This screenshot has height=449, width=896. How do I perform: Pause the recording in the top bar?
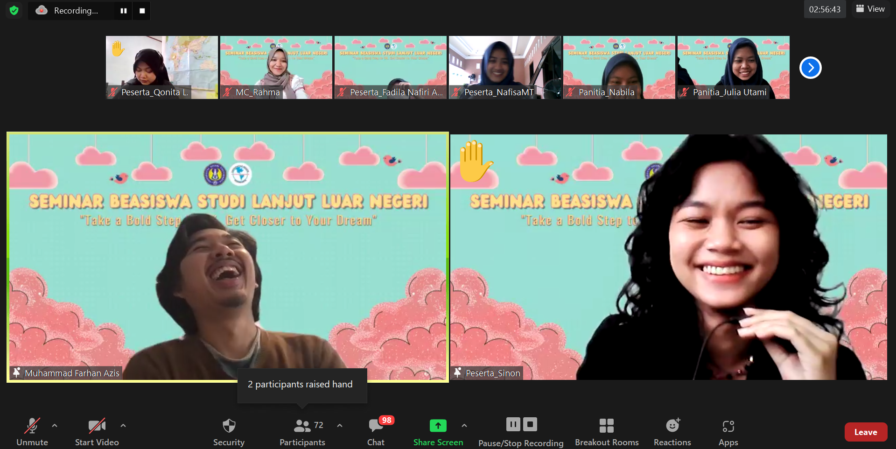click(x=124, y=11)
